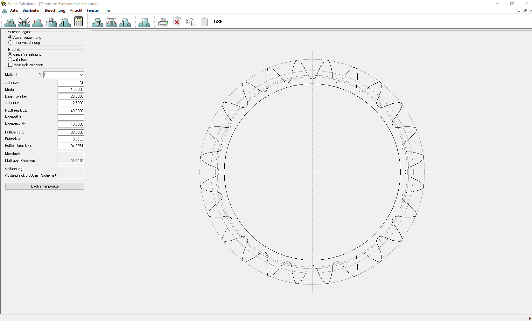Click the printer icon in the toolbar

point(163,22)
